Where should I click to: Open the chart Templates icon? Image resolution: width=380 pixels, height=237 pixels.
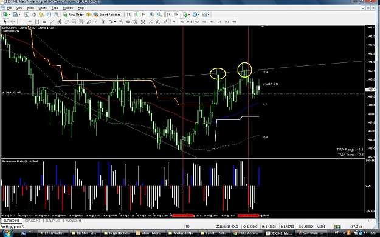[204, 15]
